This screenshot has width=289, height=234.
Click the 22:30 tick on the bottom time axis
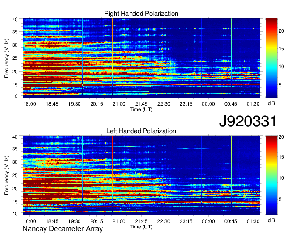point(164,221)
